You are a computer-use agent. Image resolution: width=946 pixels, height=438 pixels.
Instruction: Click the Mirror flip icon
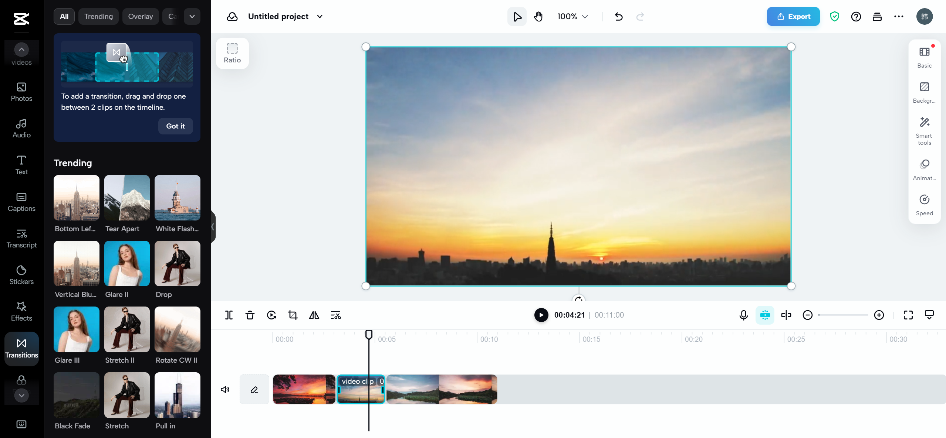314,315
